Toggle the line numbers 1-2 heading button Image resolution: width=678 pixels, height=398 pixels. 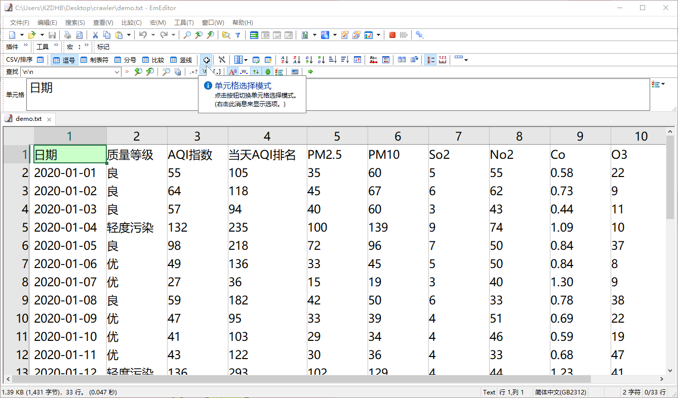click(430, 60)
